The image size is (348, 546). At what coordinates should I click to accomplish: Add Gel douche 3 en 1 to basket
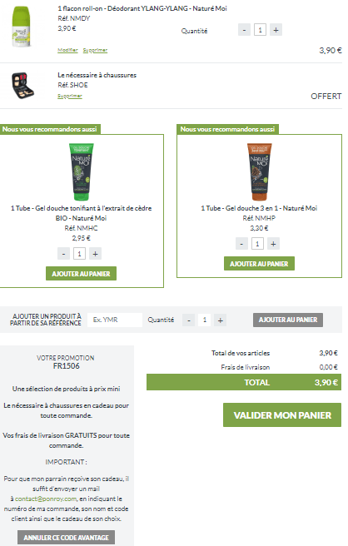(259, 264)
